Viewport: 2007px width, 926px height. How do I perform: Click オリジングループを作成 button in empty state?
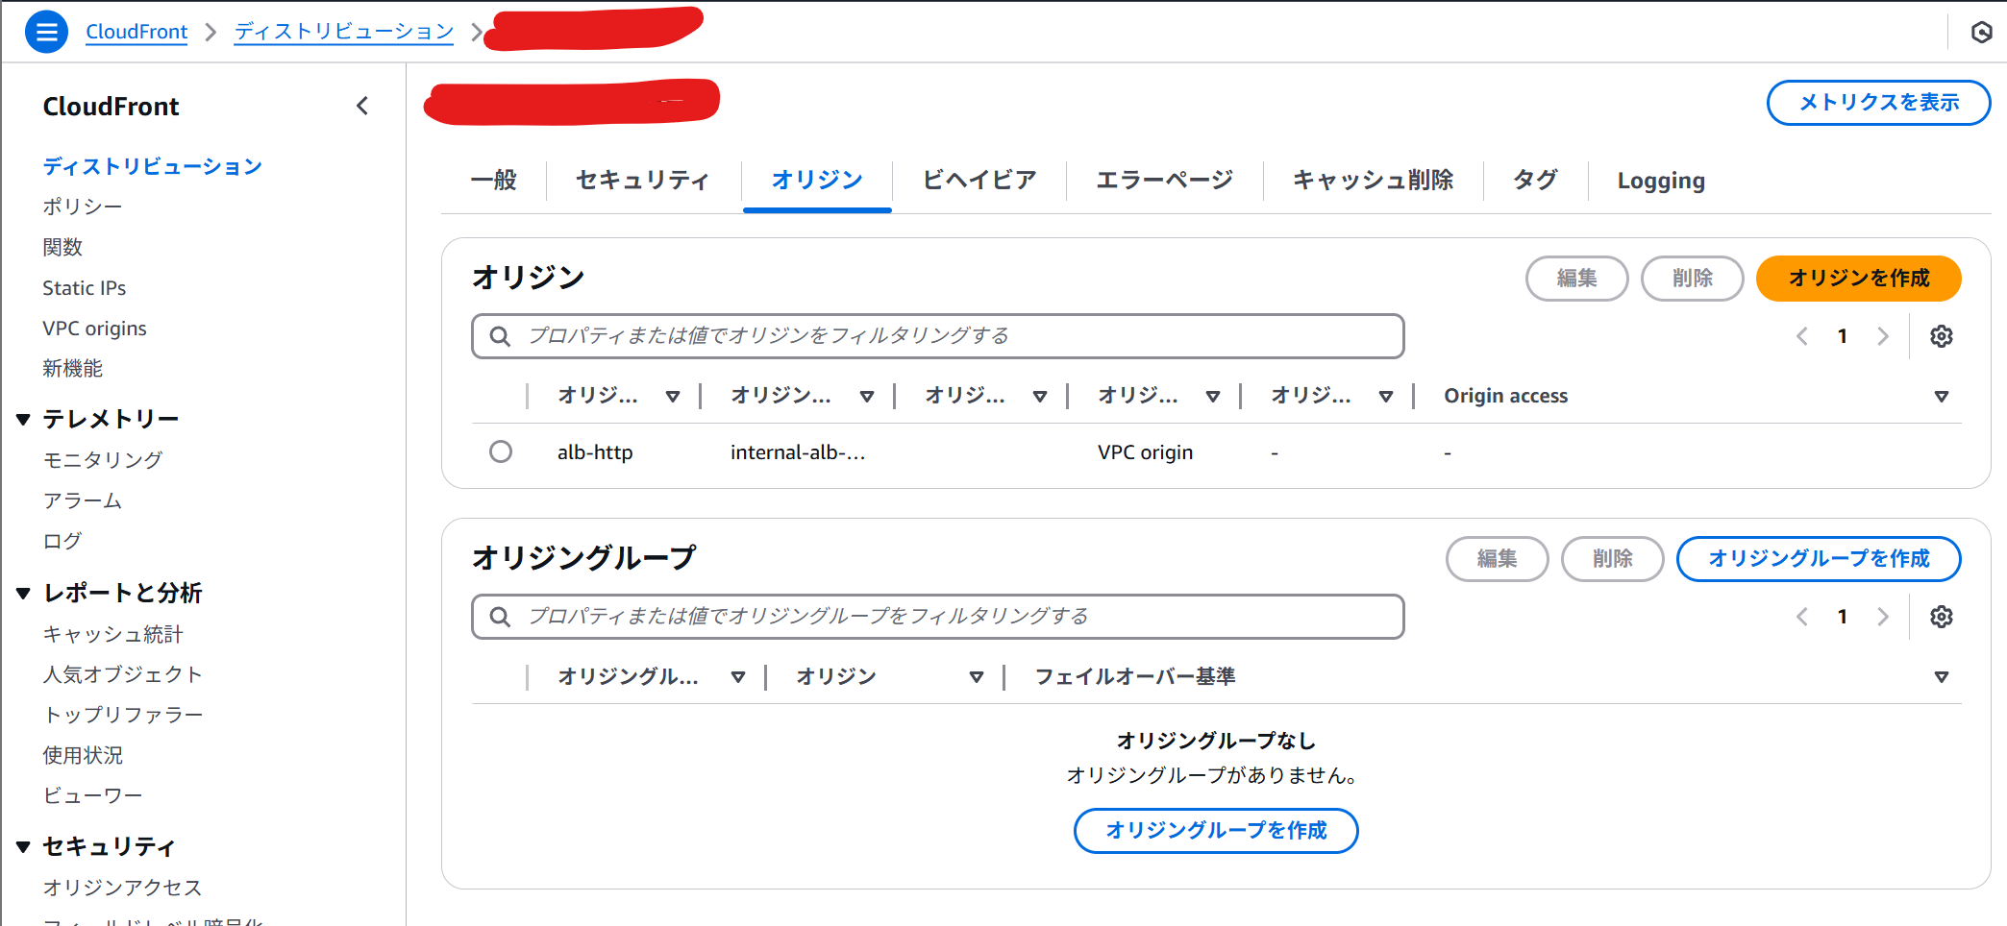coord(1216,831)
